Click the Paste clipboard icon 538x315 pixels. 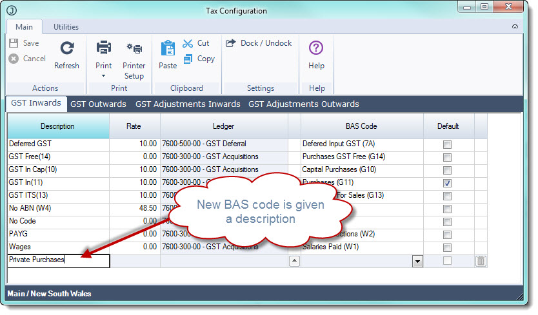(168, 48)
